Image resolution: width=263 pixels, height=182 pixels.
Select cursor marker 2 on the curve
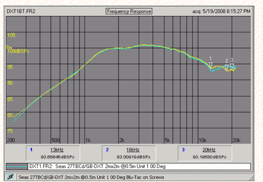[x=227, y=67]
